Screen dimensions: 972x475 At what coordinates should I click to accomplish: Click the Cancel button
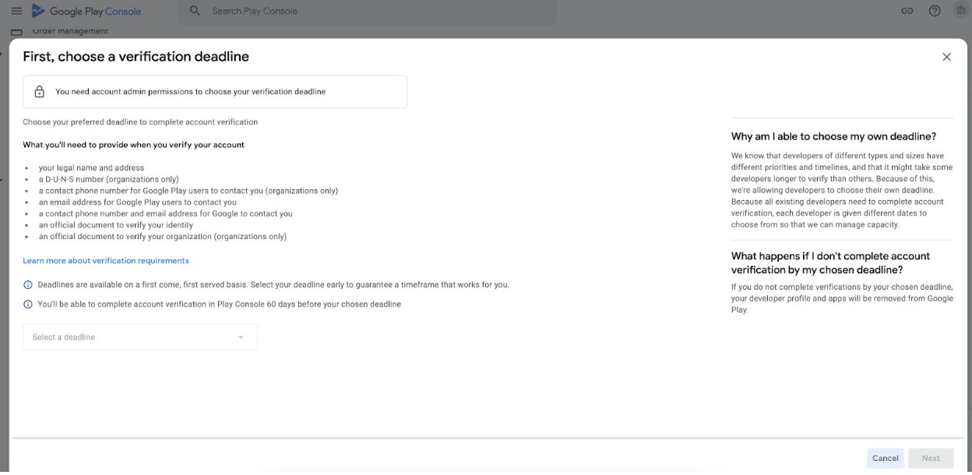(x=885, y=458)
